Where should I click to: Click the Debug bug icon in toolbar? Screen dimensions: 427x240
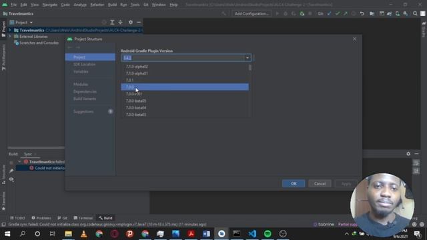click(286, 13)
